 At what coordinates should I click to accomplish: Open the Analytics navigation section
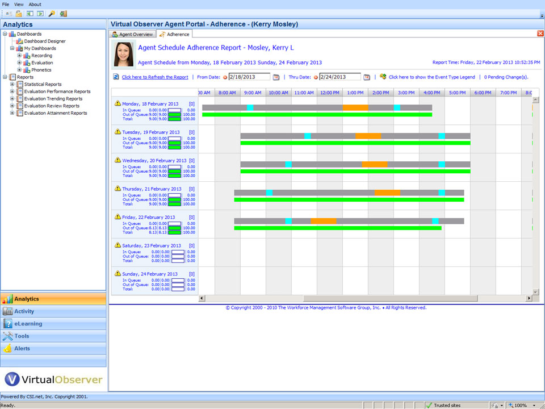point(53,299)
